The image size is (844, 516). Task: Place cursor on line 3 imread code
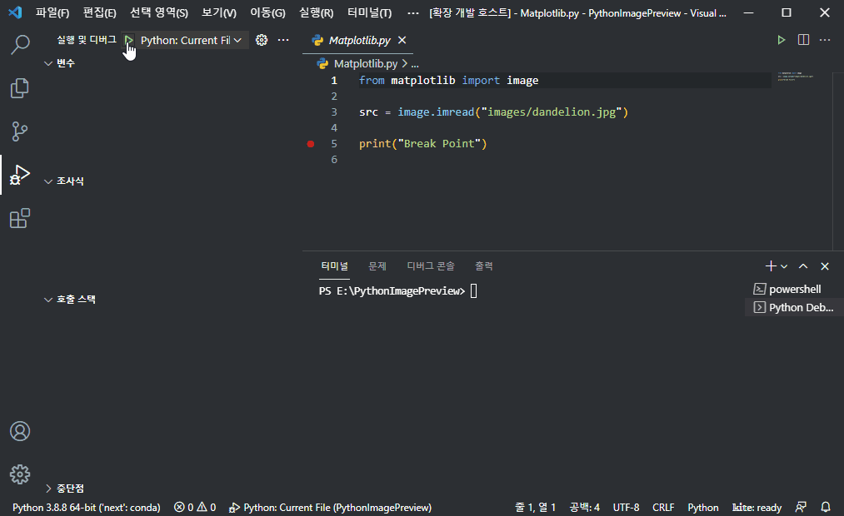pyautogui.click(x=493, y=112)
